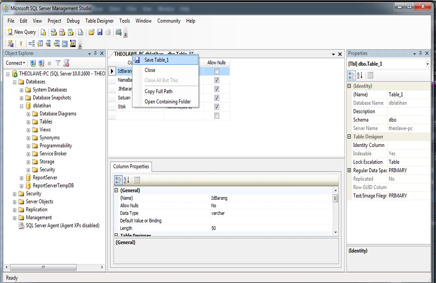Screen dimensions: 436x283
Task: Select the Server Objects folder
Action: [40, 202]
